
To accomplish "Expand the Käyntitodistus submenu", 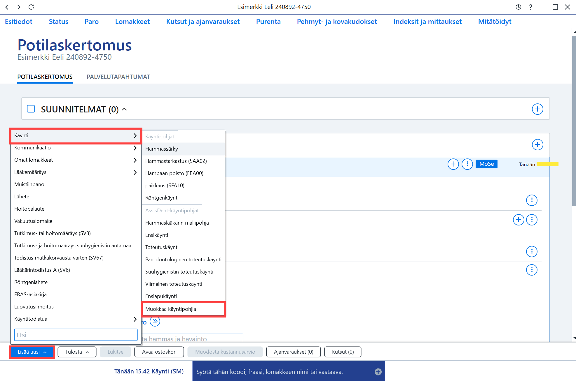I will [76, 319].
